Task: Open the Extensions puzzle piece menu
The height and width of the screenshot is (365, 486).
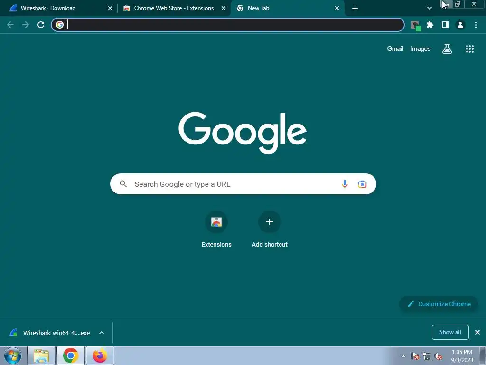Action: coord(430,25)
